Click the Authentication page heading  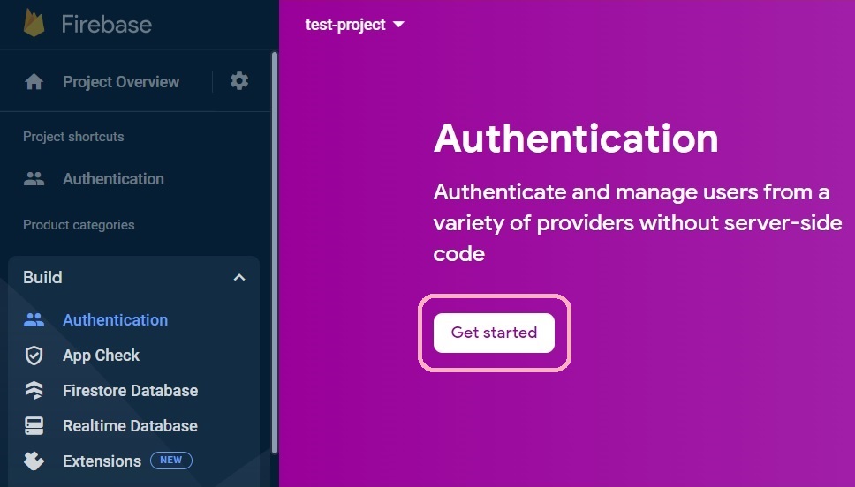pyautogui.click(x=576, y=139)
